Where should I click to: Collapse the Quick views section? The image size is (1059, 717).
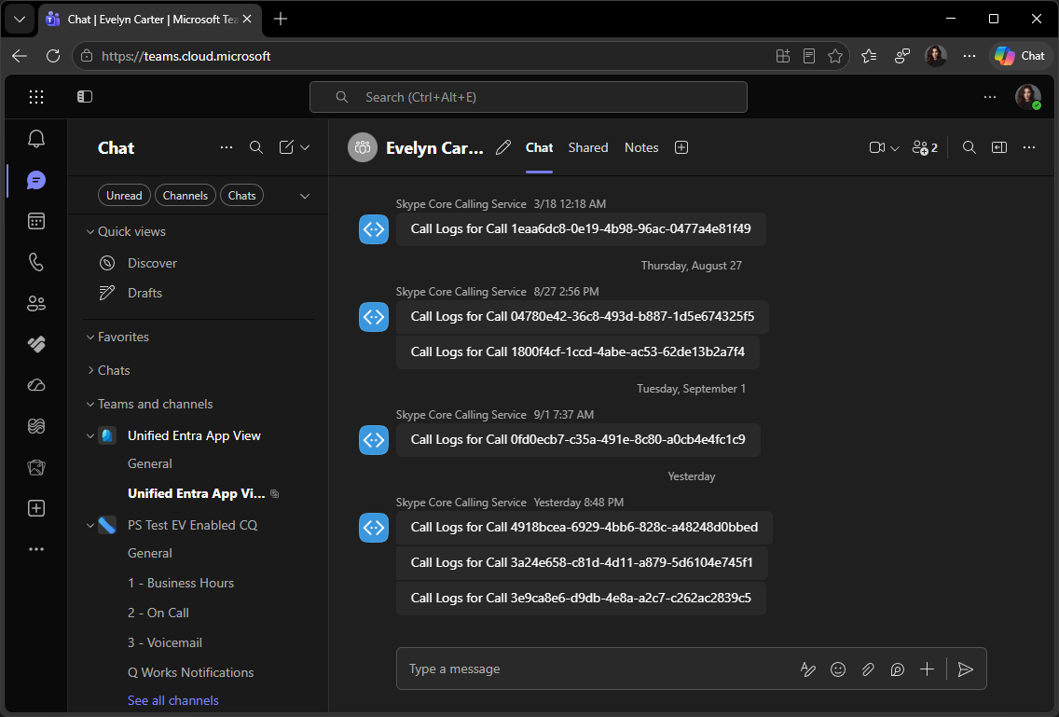click(90, 232)
